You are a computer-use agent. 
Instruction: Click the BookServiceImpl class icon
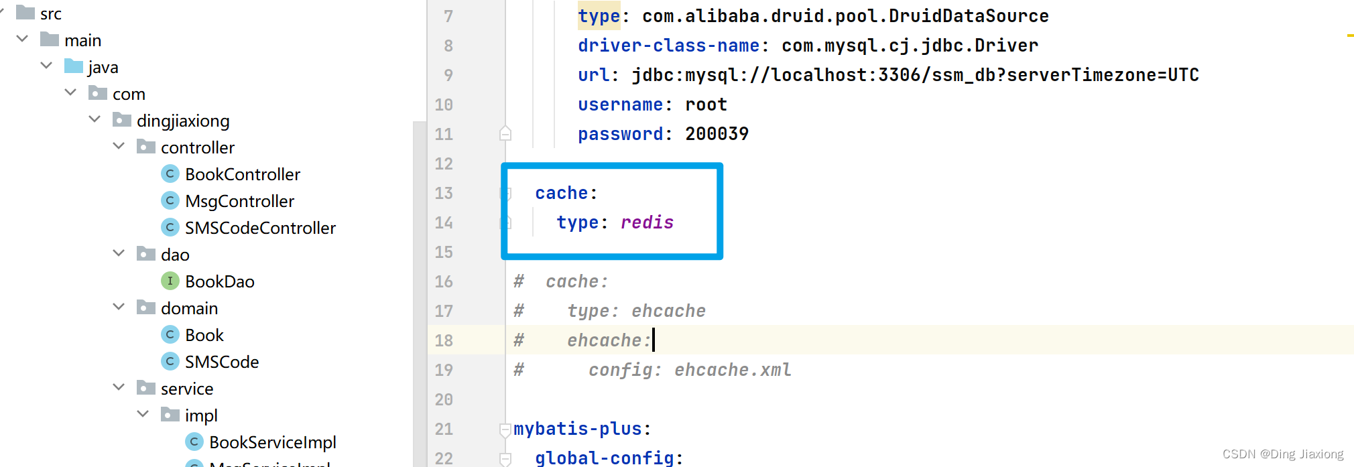tap(194, 442)
